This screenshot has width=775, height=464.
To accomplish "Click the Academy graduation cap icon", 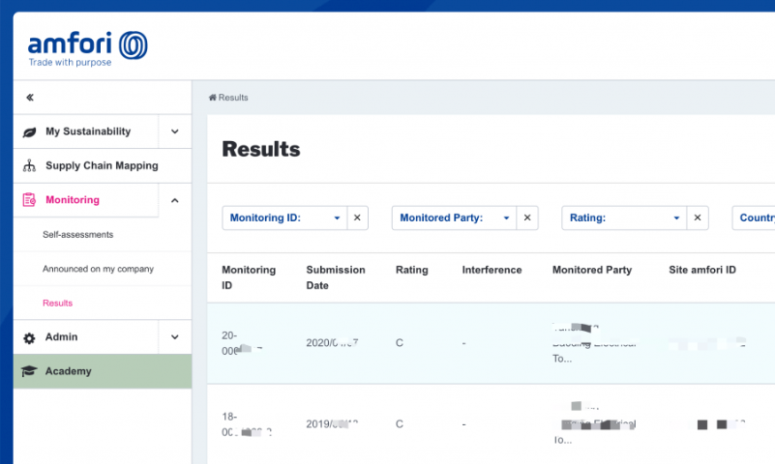I will tap(29, 371).
